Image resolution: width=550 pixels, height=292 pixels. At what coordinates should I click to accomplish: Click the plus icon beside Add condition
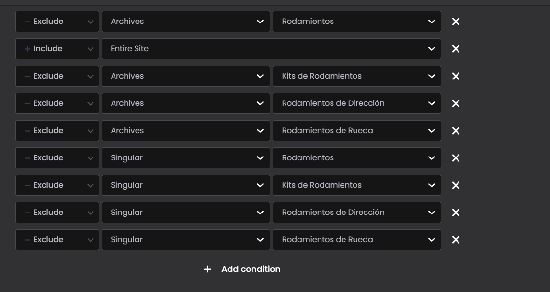207,269
